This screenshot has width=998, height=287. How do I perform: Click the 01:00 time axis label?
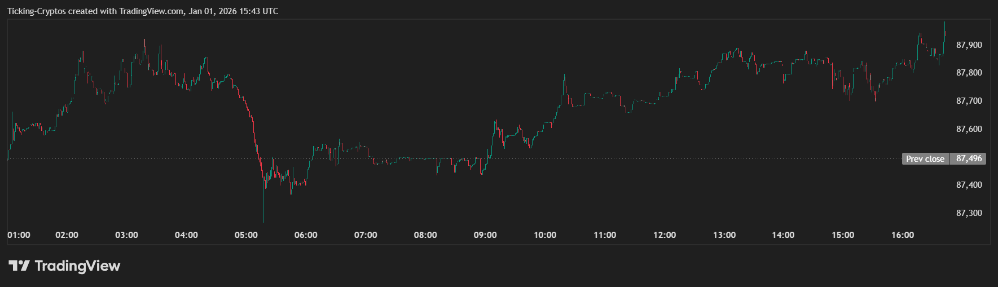(19, 235)
